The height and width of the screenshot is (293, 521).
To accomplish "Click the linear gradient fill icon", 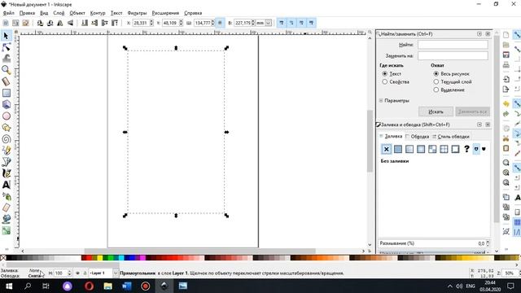I will [409, 149].
